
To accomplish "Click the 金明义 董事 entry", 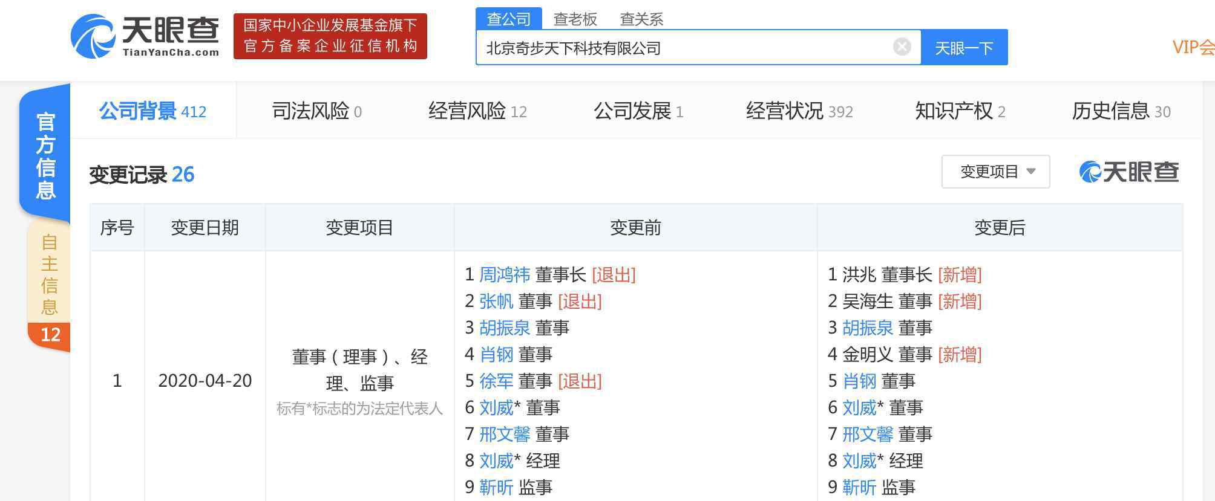I will point(905,355).
